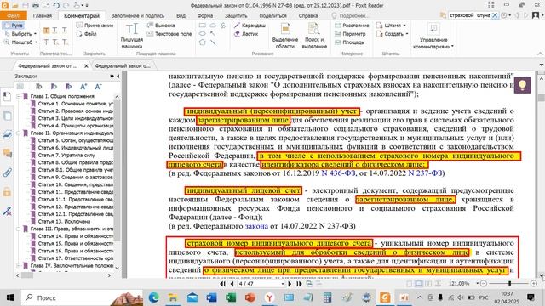Switch to second Федеральный закон document tab
Viewport: 545px width, 306px height.
pos(123,65)
